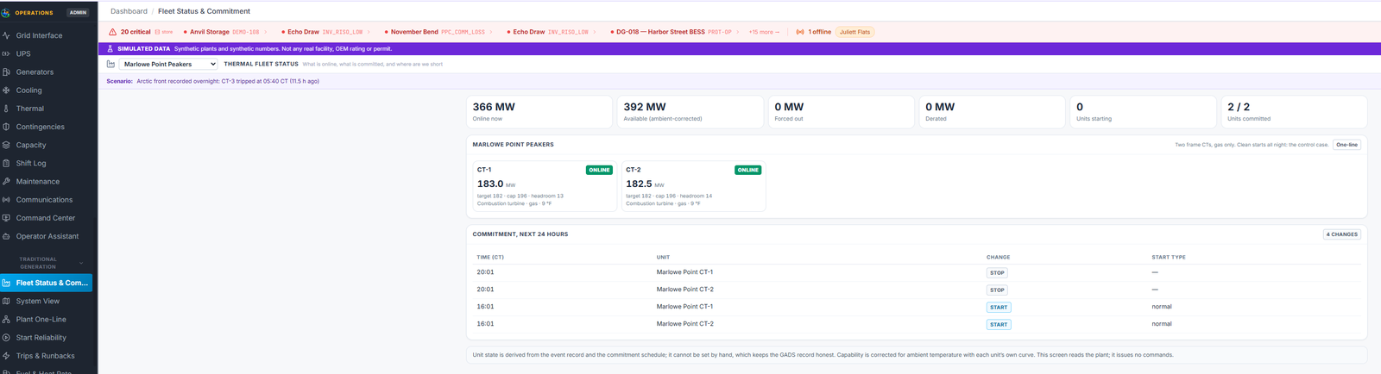
Task: Click the 1 offline status text
Action: (x=820, y=32)
